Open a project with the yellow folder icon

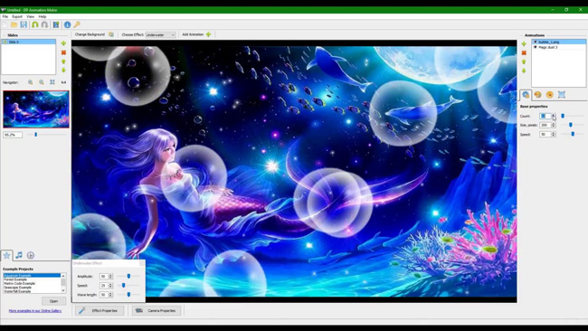pyautogui.click(x=14, y=24)
